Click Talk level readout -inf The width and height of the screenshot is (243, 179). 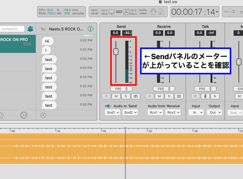tap(211, 33)
